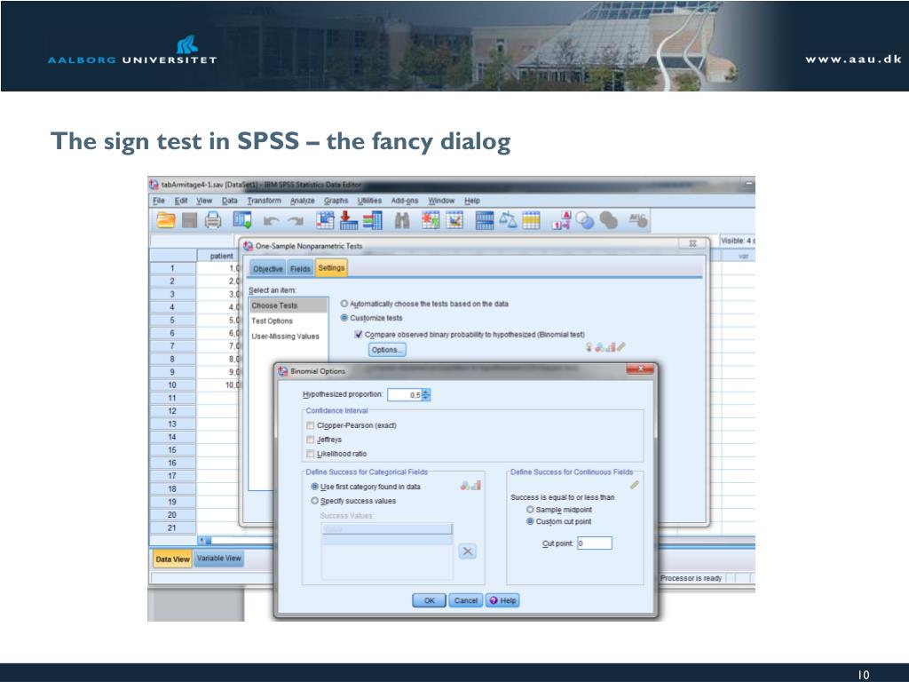Enable Likelihood ratio checkbox

point(310,453)
